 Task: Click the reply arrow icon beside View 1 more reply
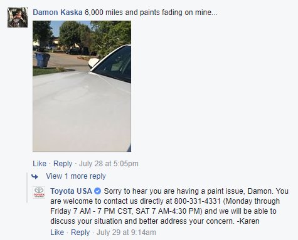coord(35,177)
